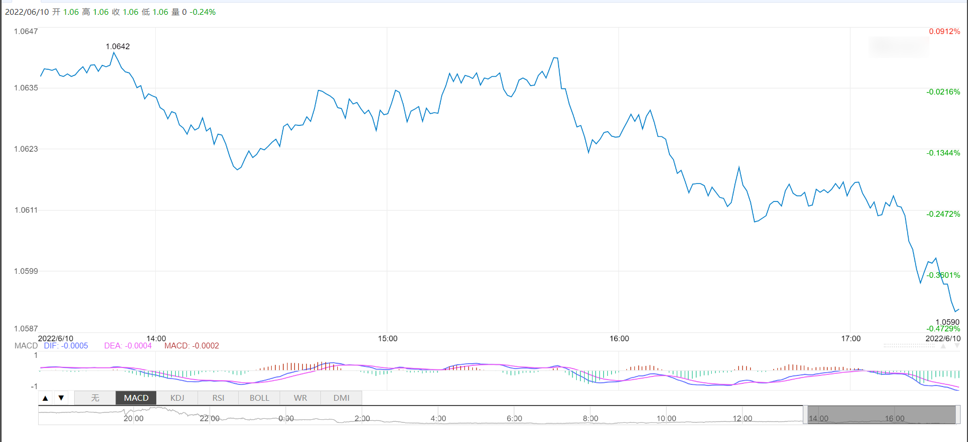Image resolution: width=968 pixels, height=442 pixels.
Task: Show the BOLL indicator
Action: [259, 398]
